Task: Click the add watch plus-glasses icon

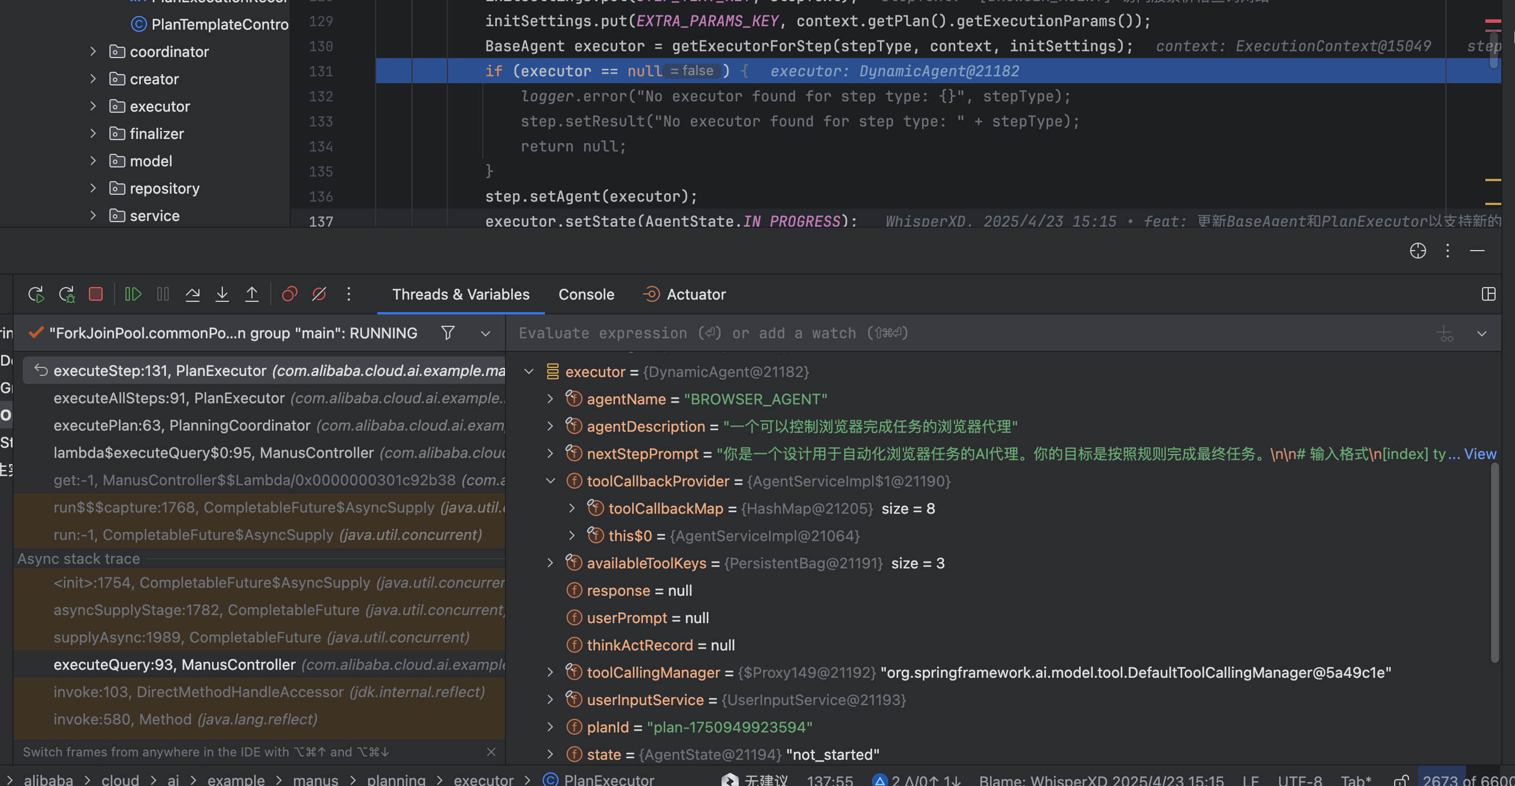Action: [x=1445, y=333]
